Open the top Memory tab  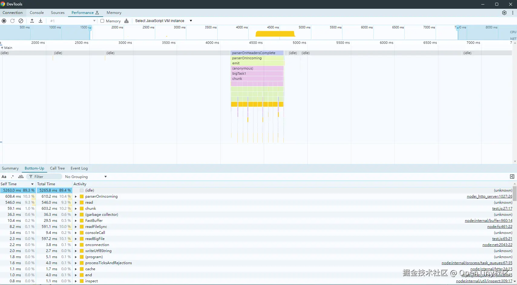click(x=114, y=13)
